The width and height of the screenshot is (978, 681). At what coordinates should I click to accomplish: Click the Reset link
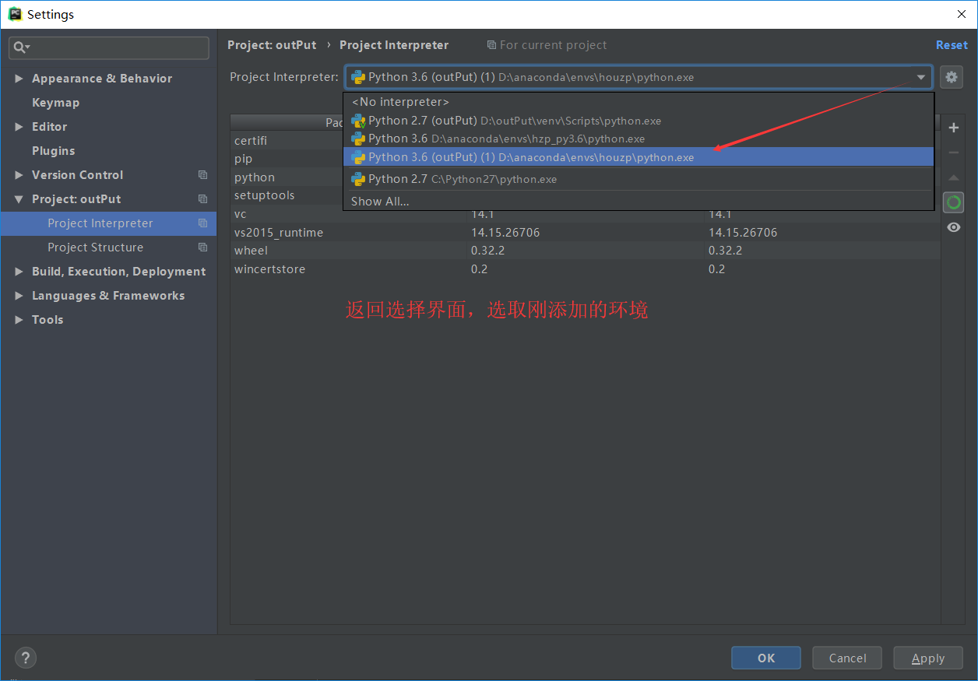(x=952, y=44)
